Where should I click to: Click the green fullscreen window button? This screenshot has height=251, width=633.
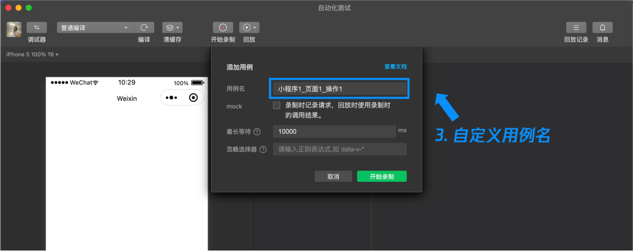pyautogui.click(x=28, y=8)
